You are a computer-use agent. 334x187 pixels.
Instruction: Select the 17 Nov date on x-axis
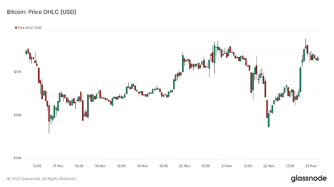pos(58,166)
